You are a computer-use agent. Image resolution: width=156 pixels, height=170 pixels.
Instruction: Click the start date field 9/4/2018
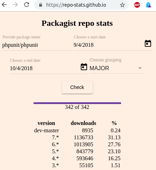pyautogui.click(x=108, y=45)
